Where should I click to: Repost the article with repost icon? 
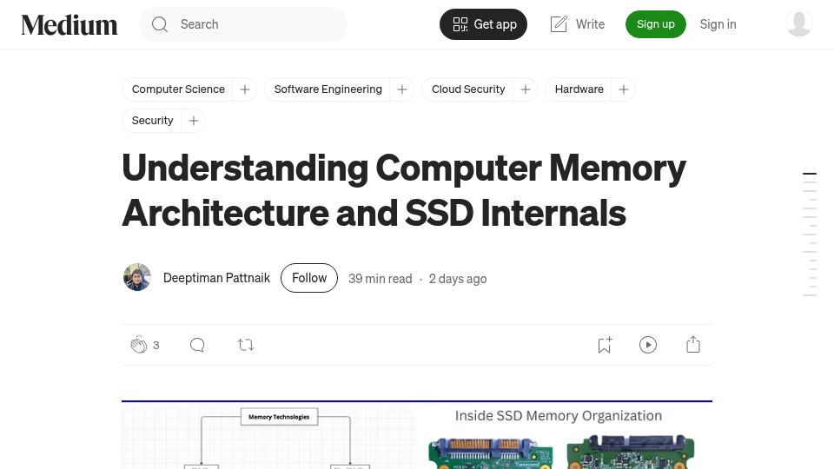246,345
